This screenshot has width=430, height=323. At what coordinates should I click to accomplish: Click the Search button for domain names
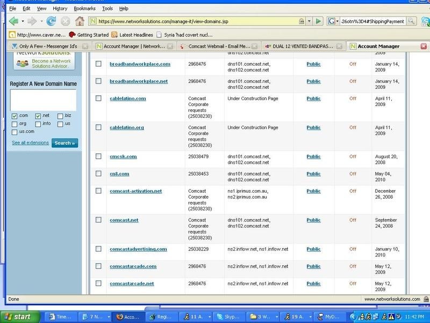click(x=65, y=143)
